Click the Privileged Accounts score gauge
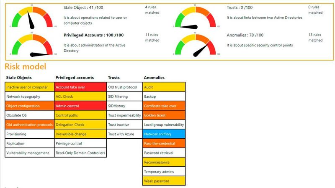This screenshot has height=188, width=335. click(x=32, y=45)
